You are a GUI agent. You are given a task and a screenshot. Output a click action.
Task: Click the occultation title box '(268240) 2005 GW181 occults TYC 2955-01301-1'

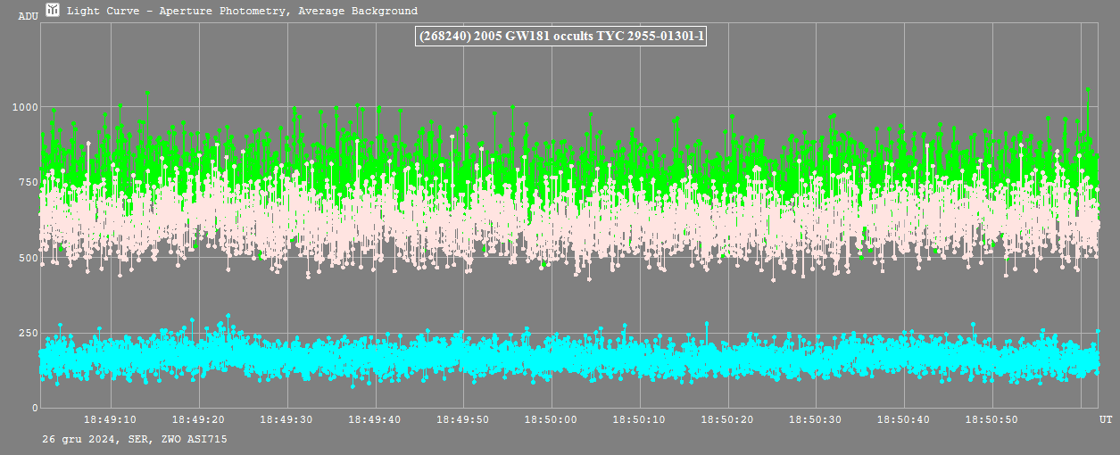[561, 36]
